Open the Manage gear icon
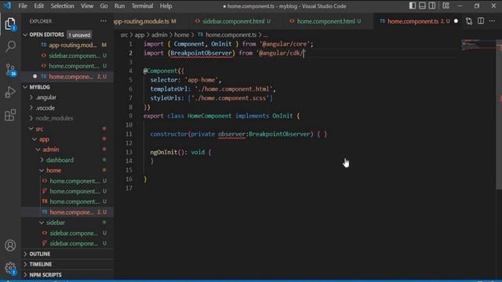502x282 pixels. click(x=10, y=268)
